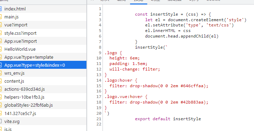Select the HelloWorld.vue request
254x131 pixels.
(43, 49)
